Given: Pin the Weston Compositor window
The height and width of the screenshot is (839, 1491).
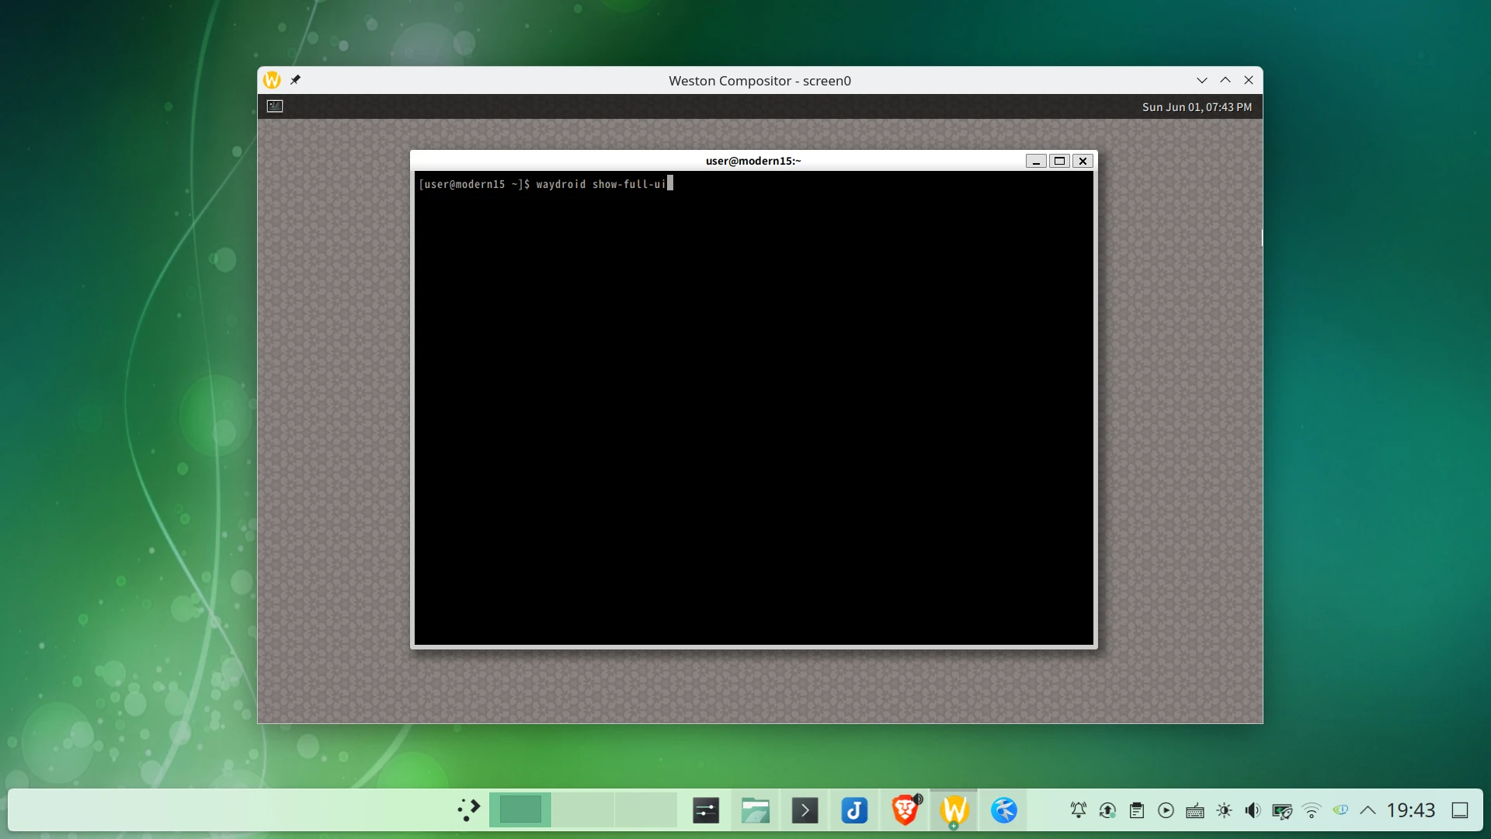Looking at the screenshot, I should (295, 80).
